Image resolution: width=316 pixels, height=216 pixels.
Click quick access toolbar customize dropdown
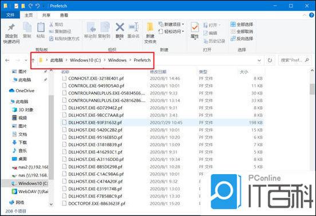coord(44,6)
